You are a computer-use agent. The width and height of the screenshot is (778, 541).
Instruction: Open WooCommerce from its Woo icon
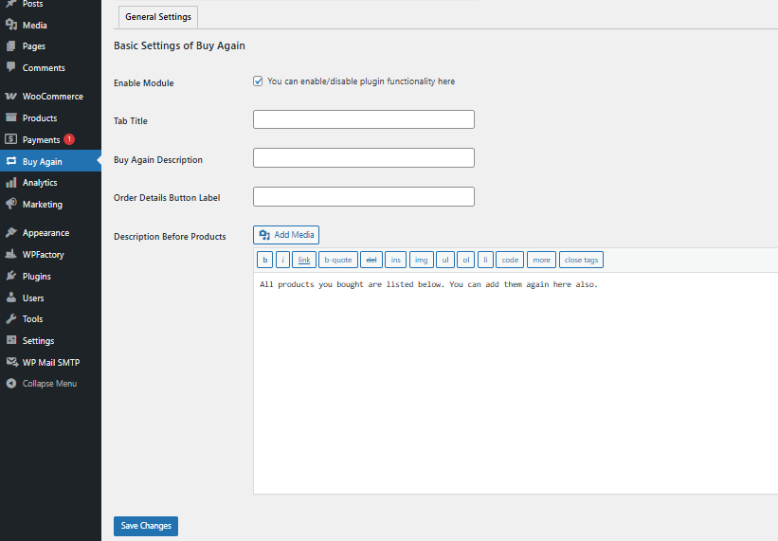click(x=11, y=97)
